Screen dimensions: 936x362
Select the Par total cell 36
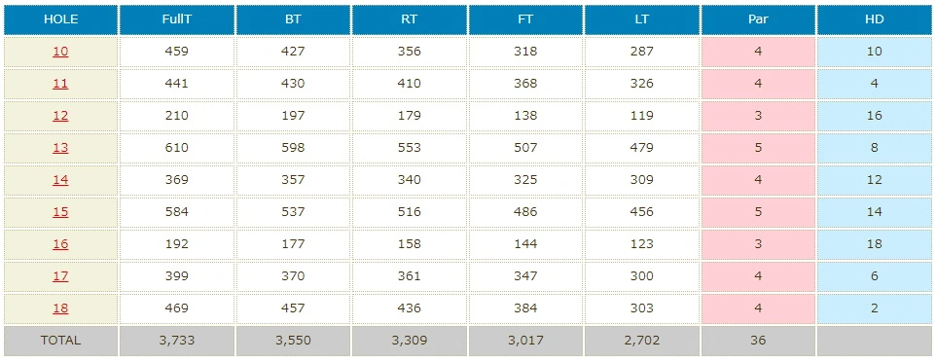(758, 342)
